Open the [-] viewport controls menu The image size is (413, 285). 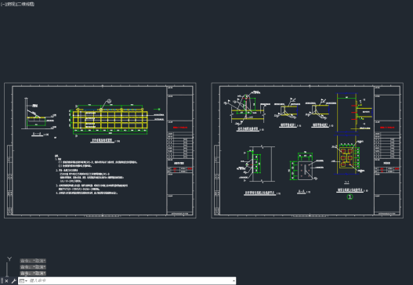pyautogui.click(x=2, y=4)
